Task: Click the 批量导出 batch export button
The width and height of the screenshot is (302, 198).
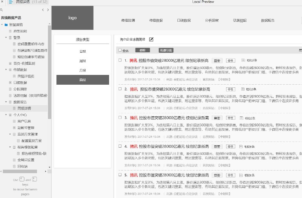Action: 166,50
